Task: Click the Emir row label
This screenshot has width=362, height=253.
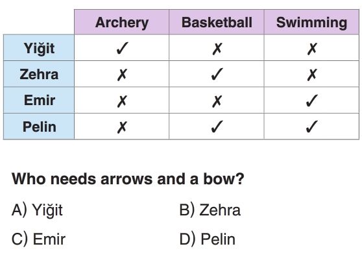Action: pyautogui.click(x=39, y=100)
